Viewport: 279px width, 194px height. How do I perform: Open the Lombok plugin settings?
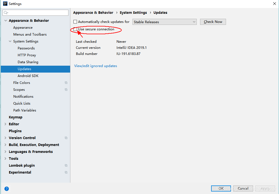[22, 166]
